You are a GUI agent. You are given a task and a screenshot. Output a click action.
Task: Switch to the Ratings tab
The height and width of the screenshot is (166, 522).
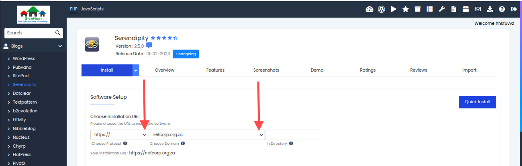click(368, 70)
